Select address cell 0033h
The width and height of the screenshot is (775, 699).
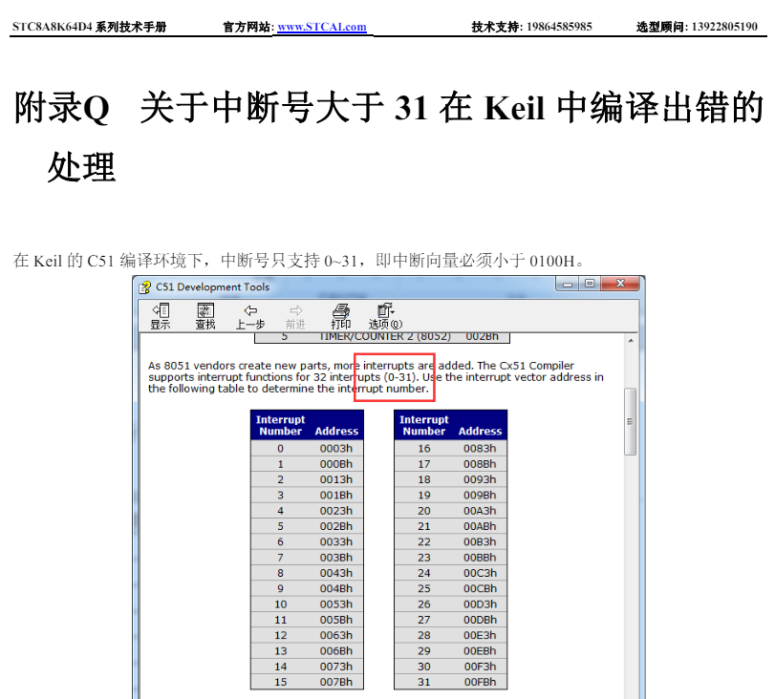[336, 541]
